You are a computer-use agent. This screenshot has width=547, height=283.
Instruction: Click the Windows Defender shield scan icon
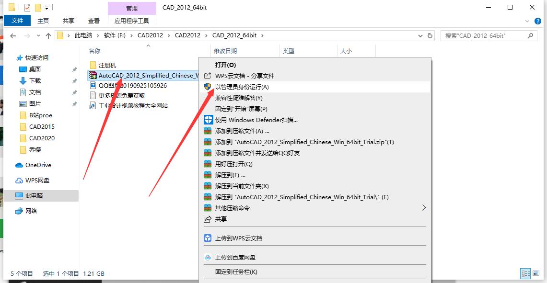[x=208, y=119]
